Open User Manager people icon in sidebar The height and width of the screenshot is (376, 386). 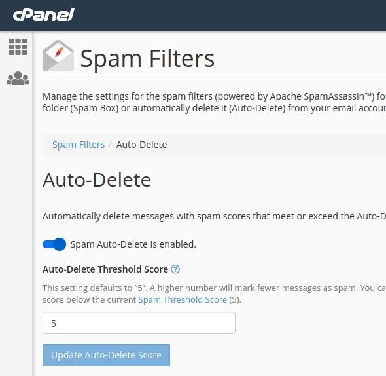(18, 78)
